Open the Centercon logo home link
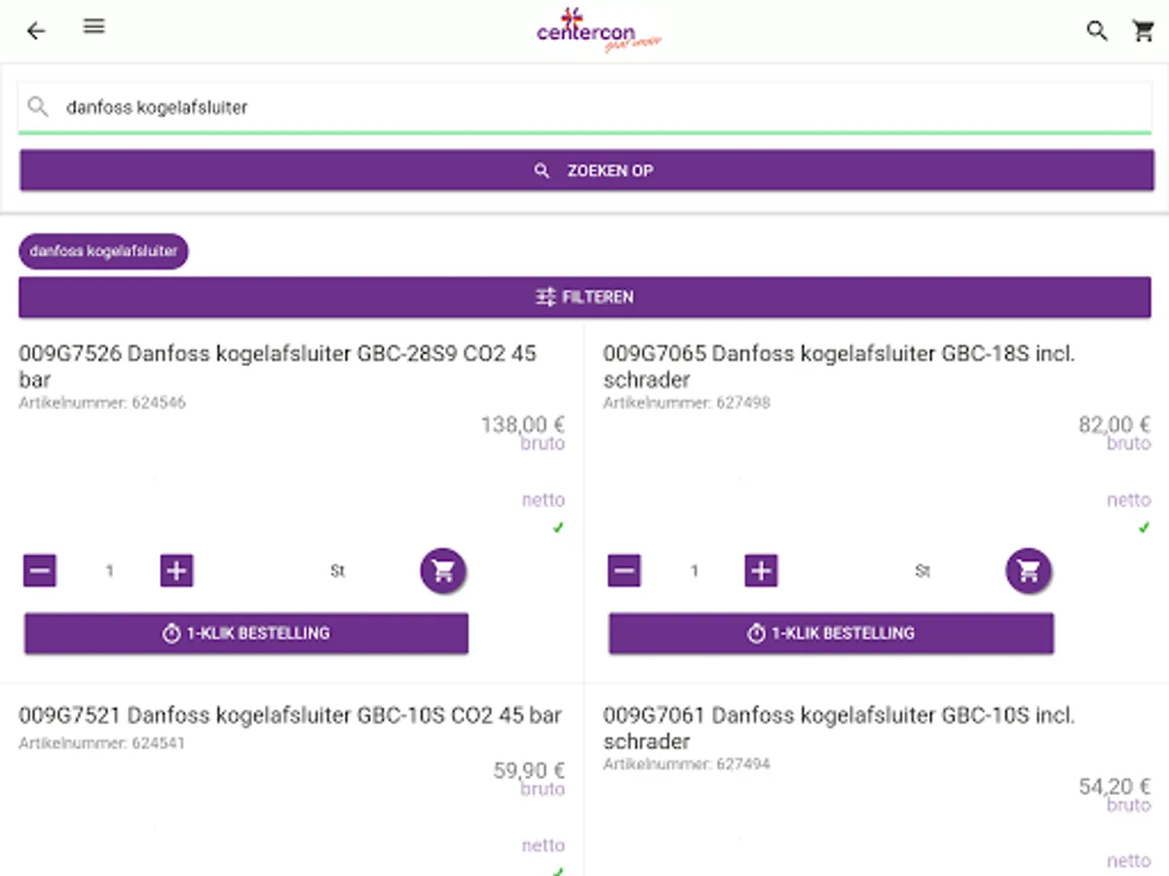This screenshot has width=1169, height=876. (599, 30)
